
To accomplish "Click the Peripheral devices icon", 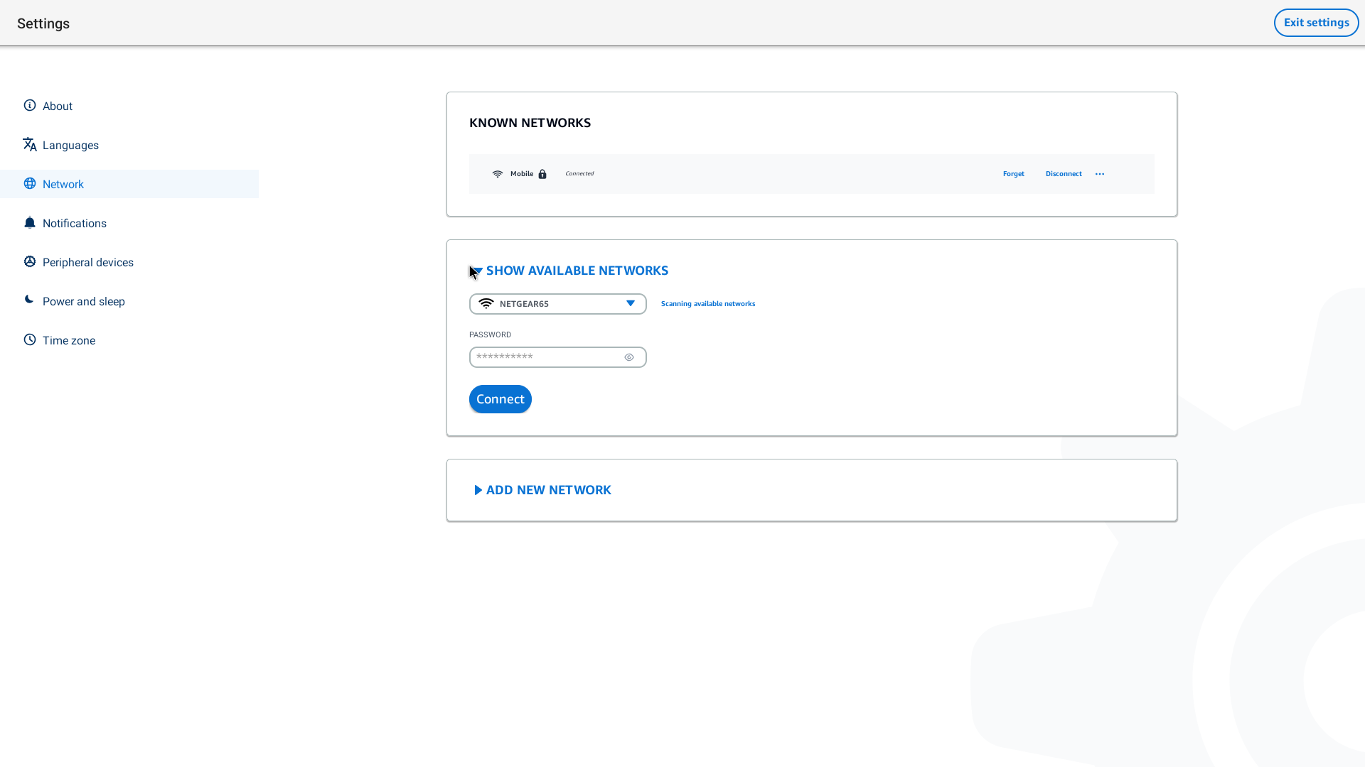I will coord(30,262).
